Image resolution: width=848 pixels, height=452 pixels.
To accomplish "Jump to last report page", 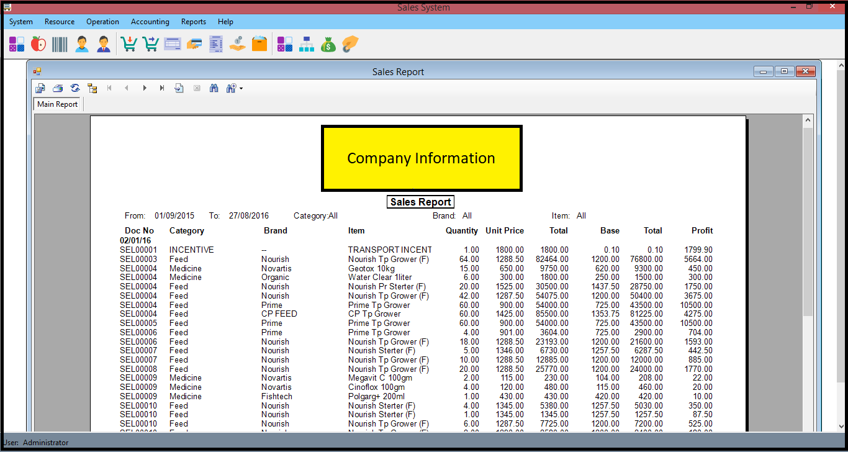I will (162, 88).
